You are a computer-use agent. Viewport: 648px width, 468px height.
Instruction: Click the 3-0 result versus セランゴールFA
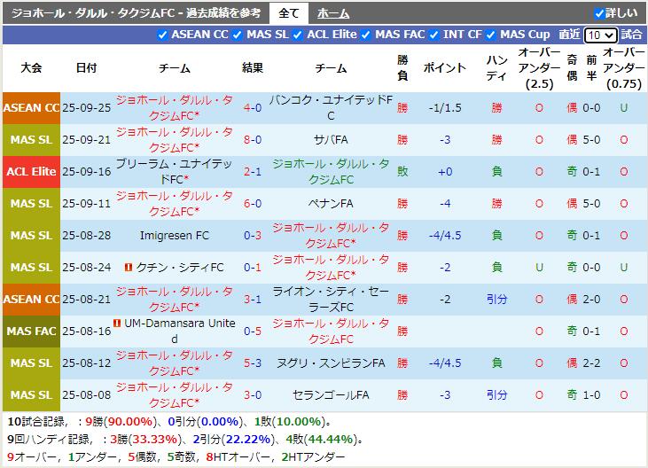[253, 395]
